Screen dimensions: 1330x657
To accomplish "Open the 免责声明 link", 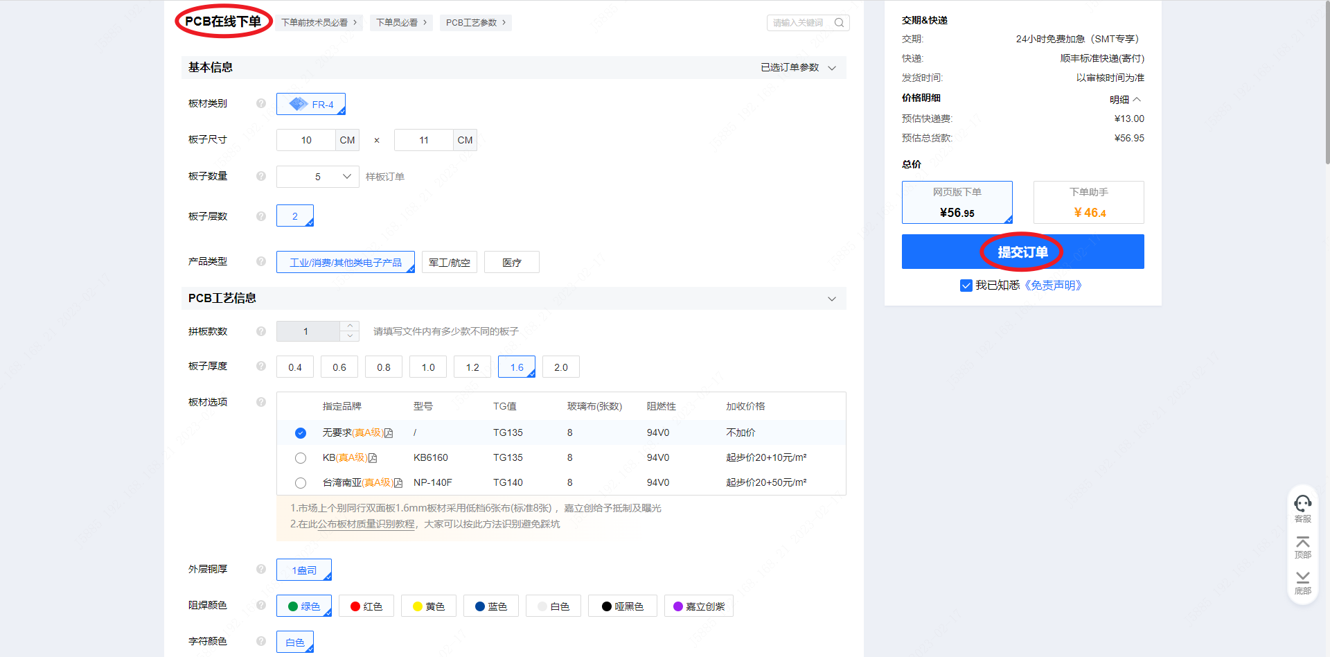I will tap(1052, 286).
